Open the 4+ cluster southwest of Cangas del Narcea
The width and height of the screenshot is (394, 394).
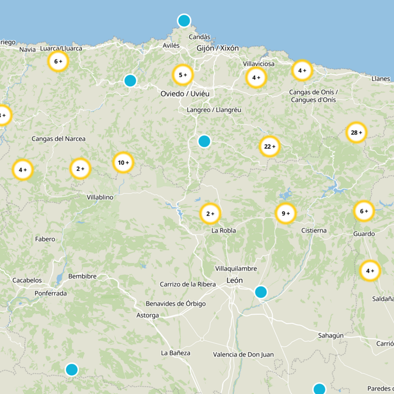[23, 170]
